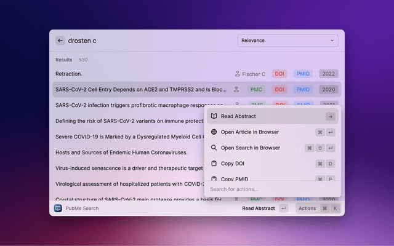Click the globe icon for Open Article
The height and width of the screenshot is (246, 394).
pyautogui.click(x=214, y=132)
